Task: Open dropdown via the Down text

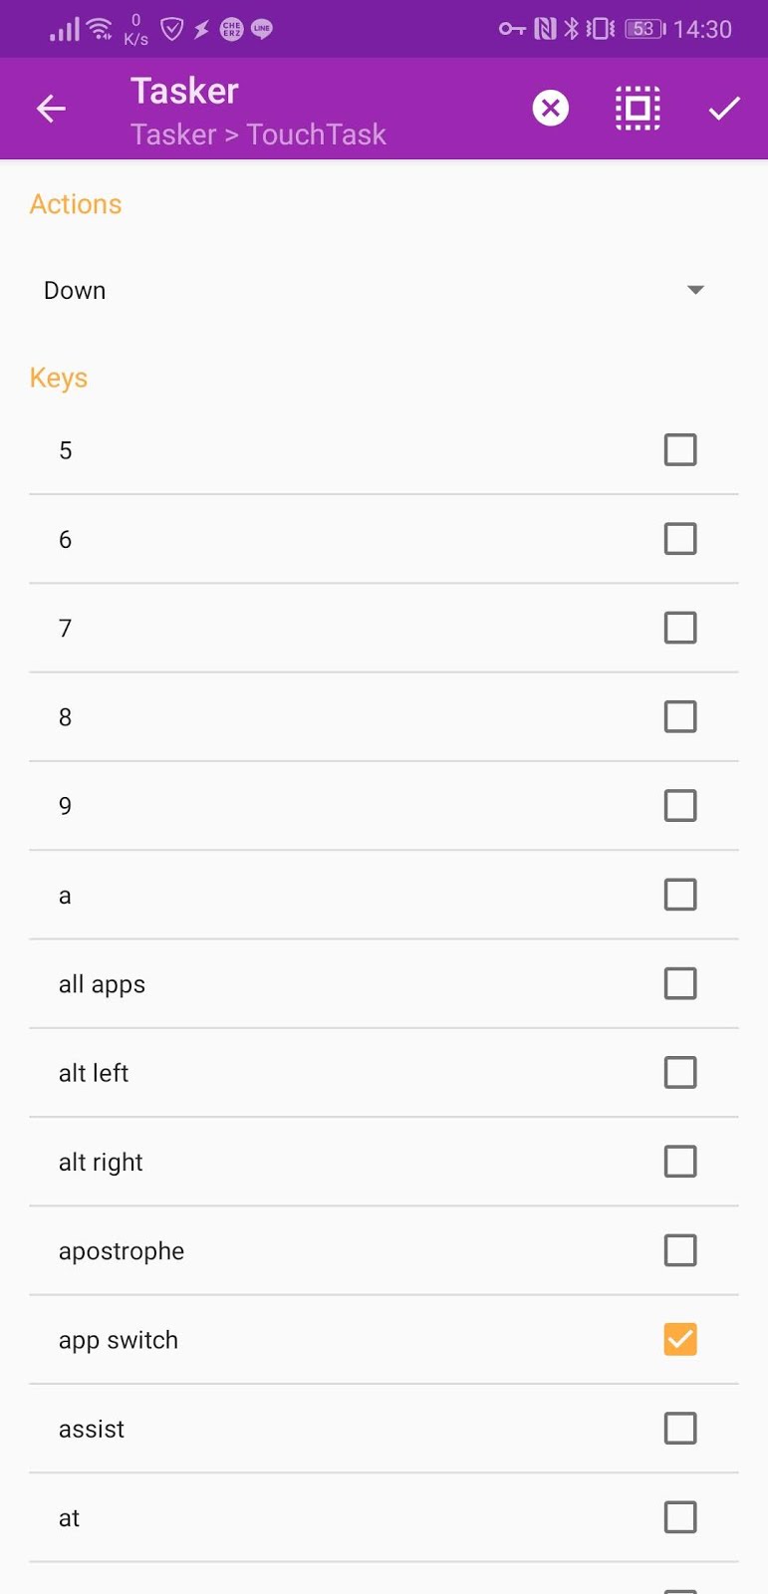Action: click(x=75, y=290)
